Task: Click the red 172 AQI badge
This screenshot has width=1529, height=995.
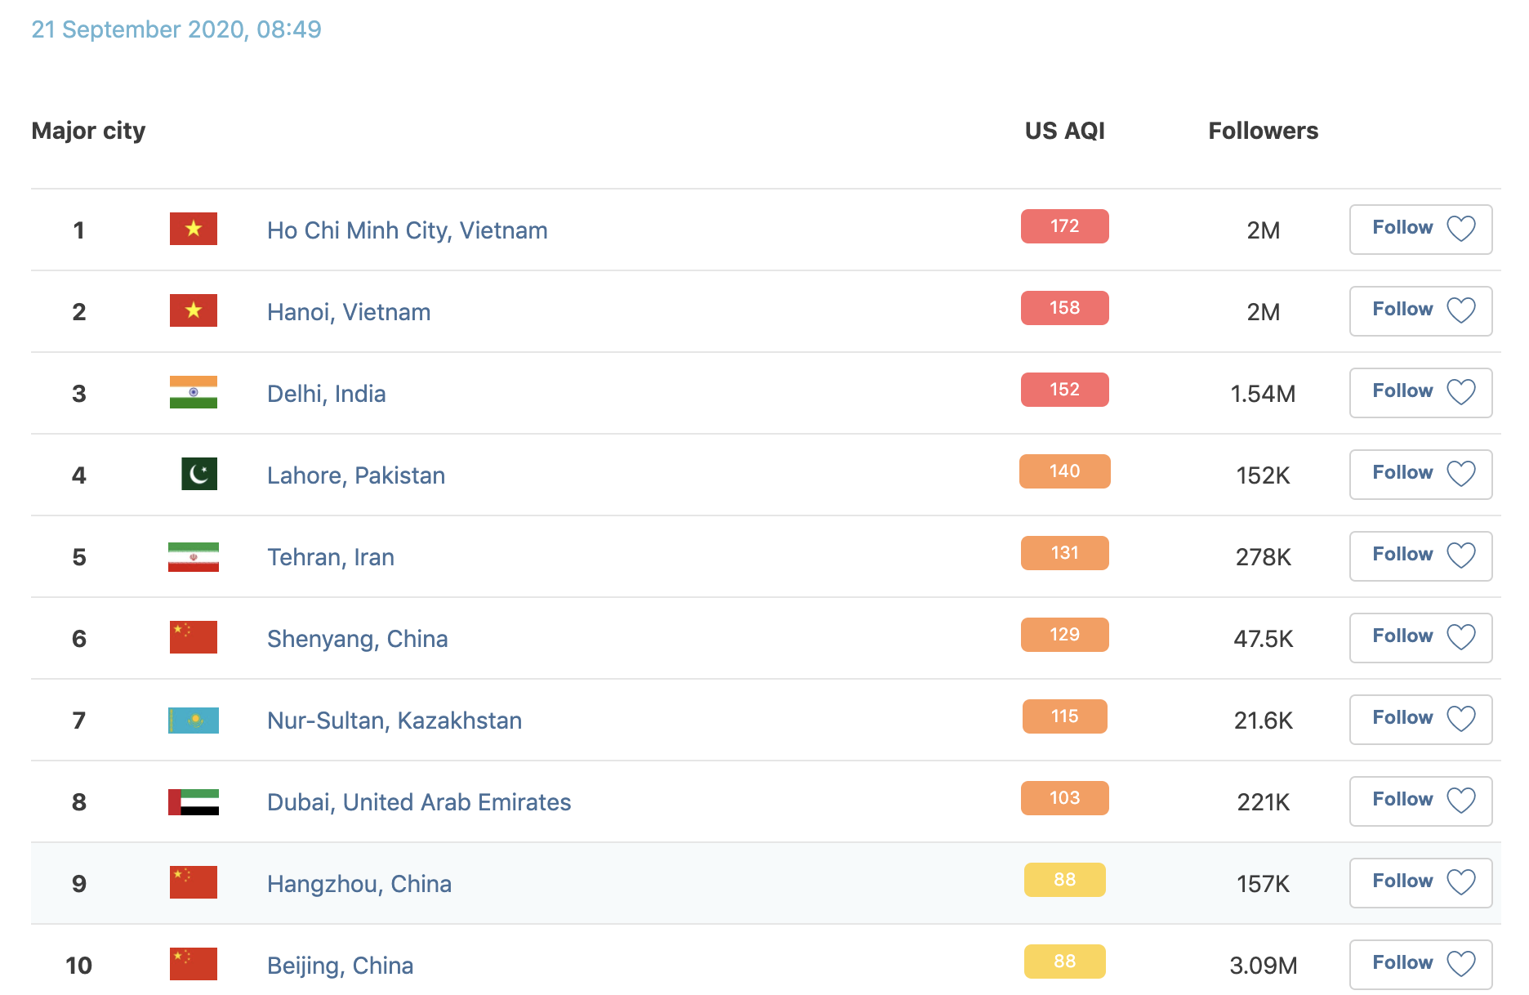Action: (1064, 226)
